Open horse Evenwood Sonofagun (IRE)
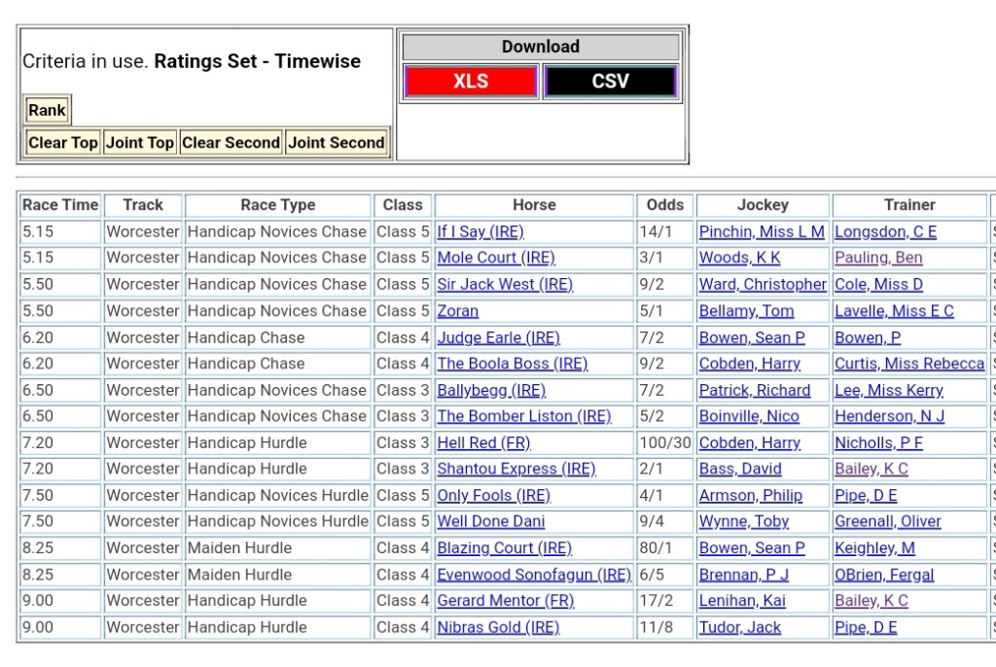This screenshot has width=996, height=667. point(534,575)
